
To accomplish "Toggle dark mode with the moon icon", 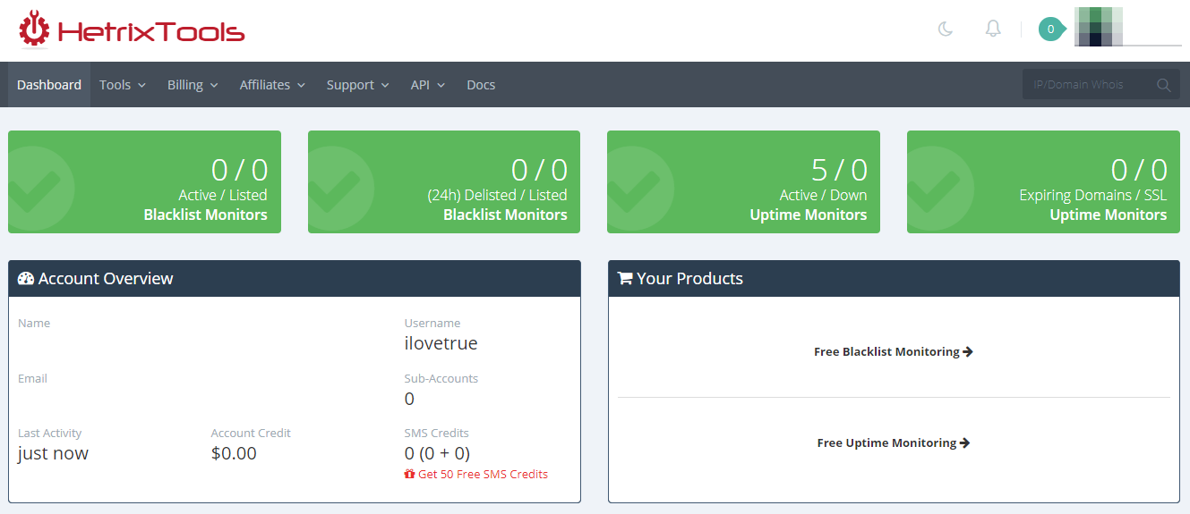I will (x=945, y=29).
